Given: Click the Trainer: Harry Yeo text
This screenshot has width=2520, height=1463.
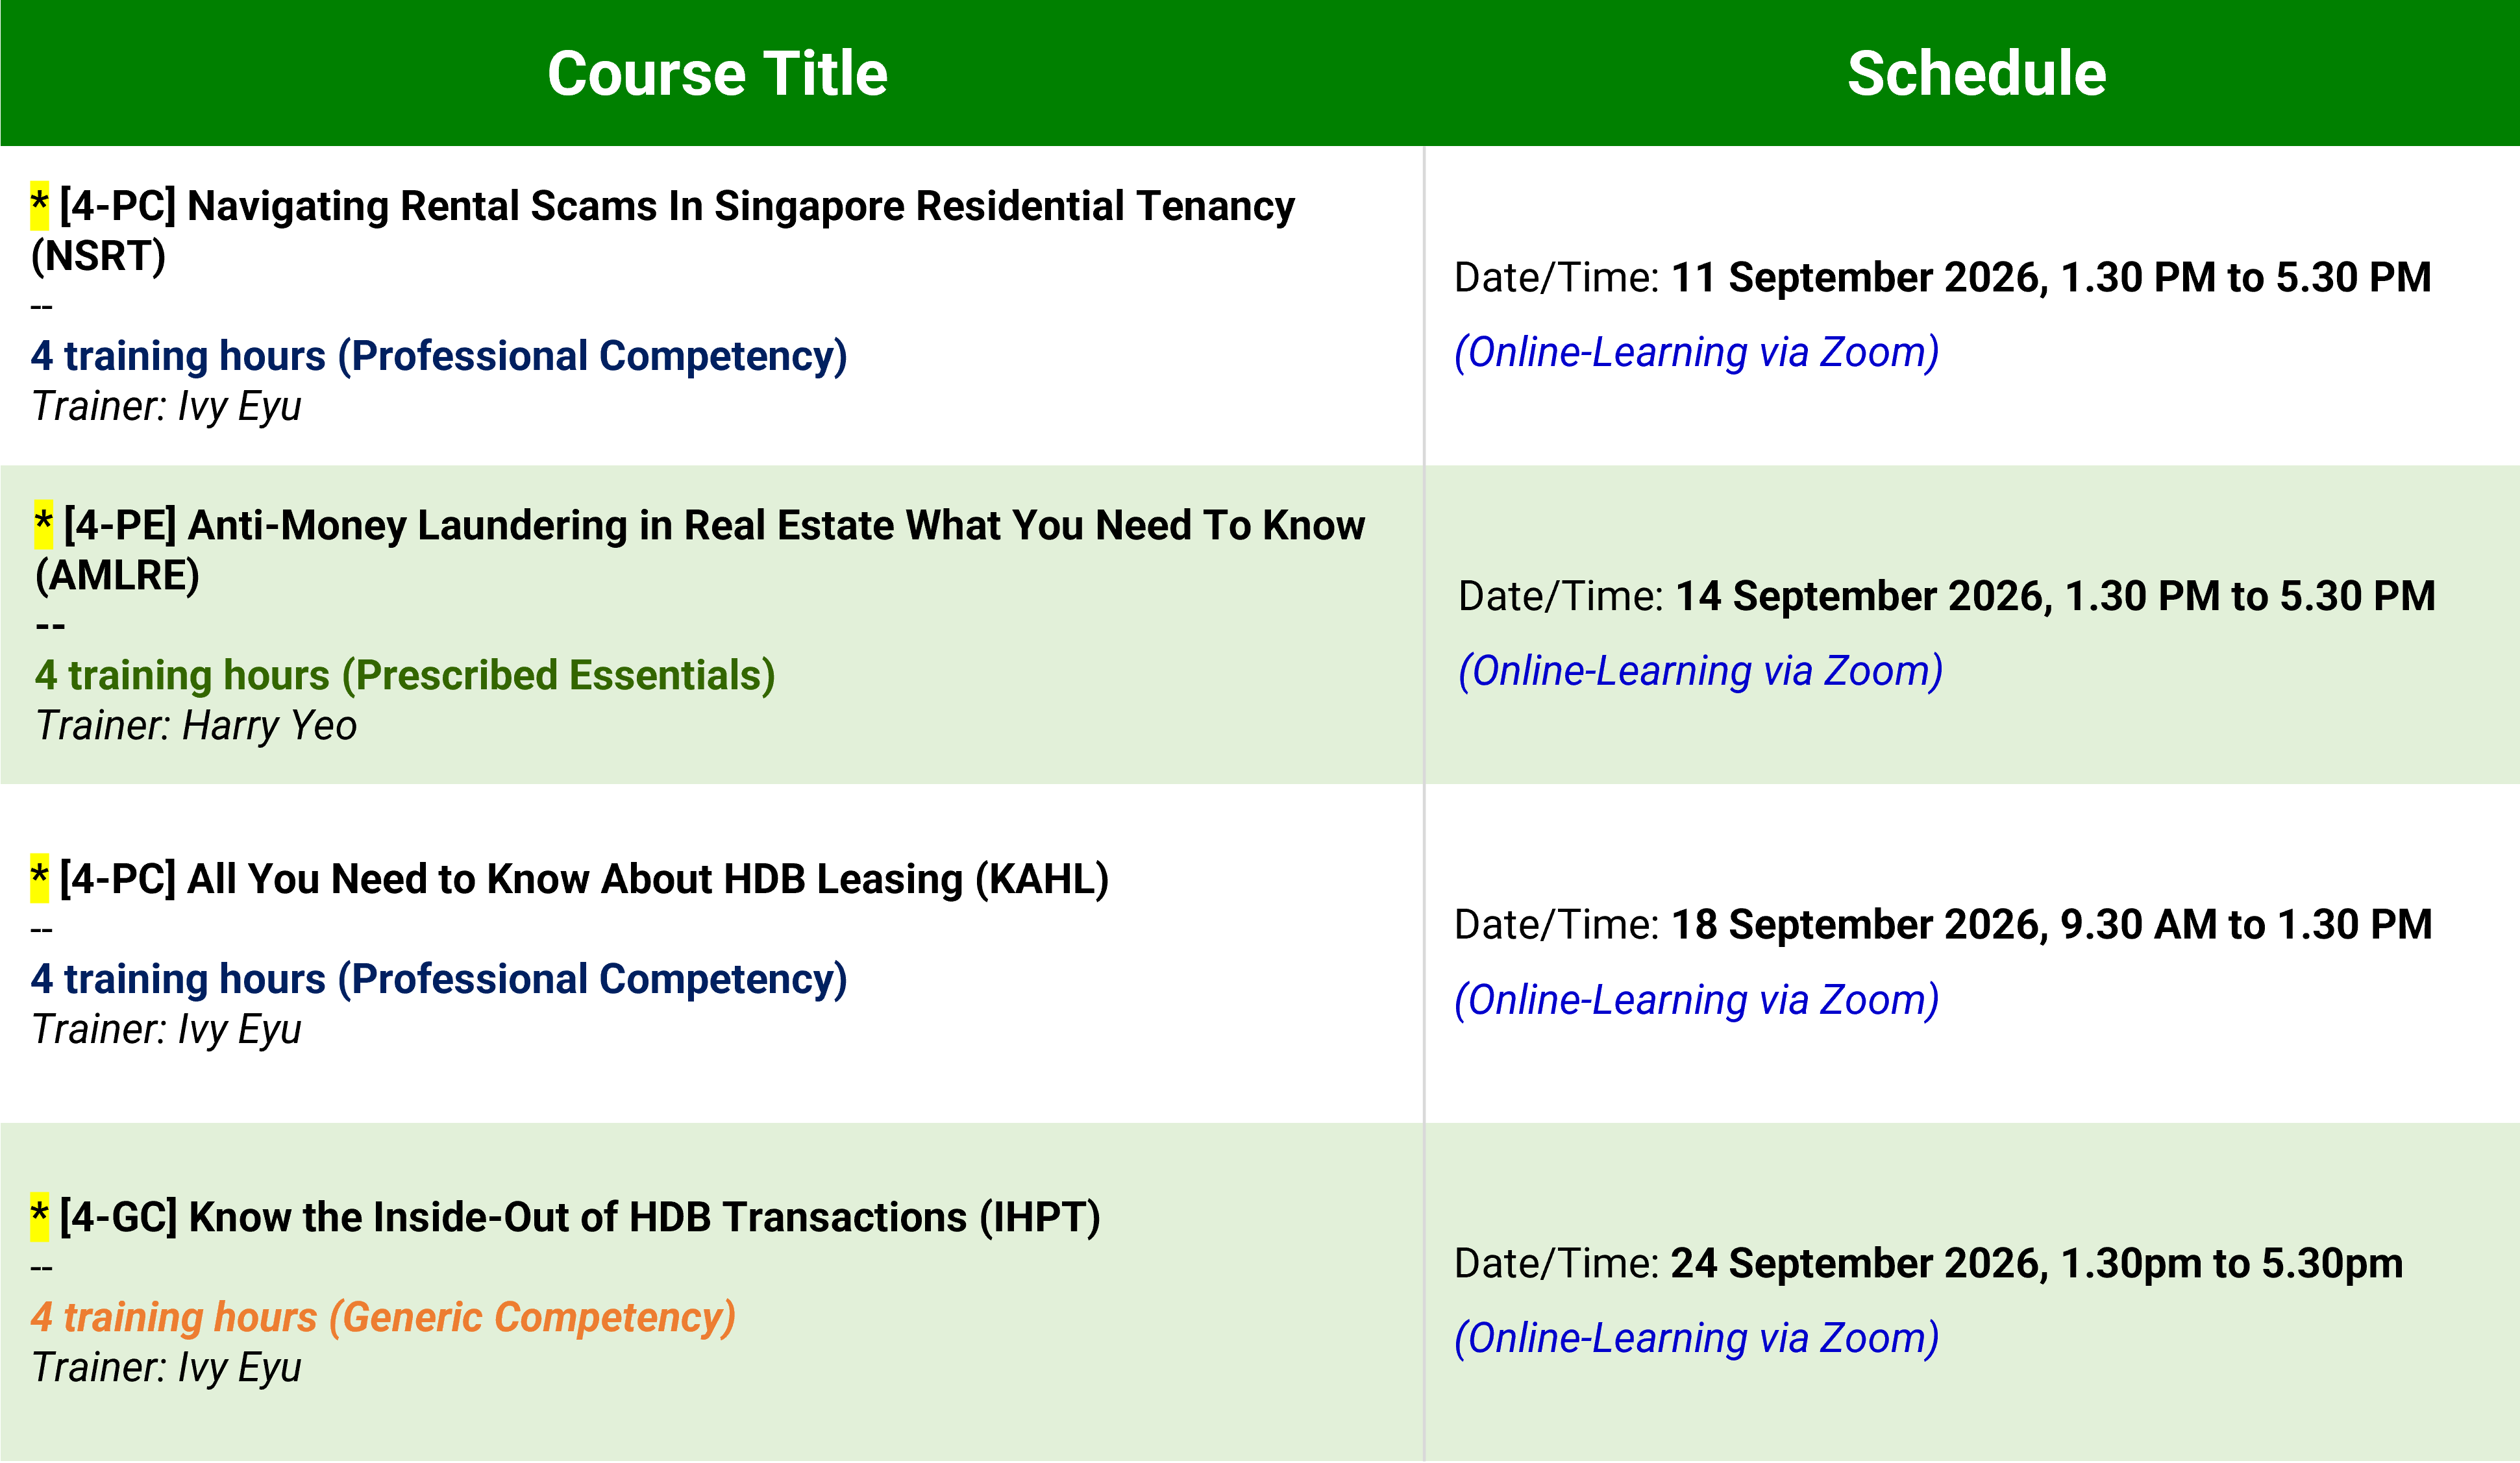Looking at the screenshot, I should coord(196,726).
